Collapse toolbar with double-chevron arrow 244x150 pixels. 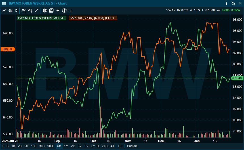coord(71,11)
